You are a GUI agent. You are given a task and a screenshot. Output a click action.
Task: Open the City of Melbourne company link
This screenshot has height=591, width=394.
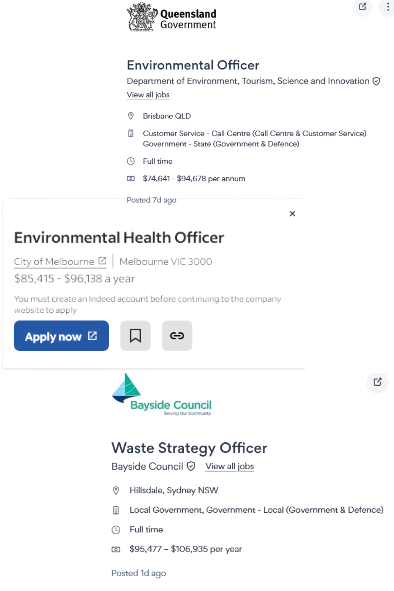60,262
